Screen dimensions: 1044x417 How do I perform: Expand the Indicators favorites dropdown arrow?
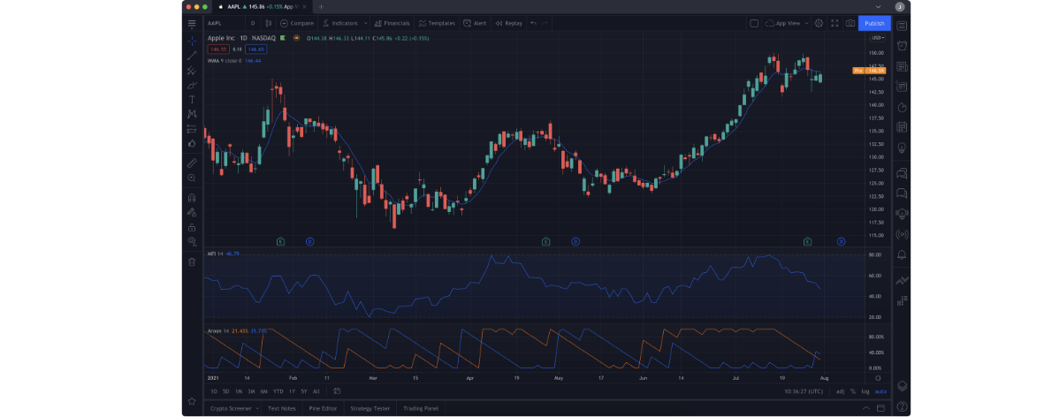pyautogui.click(x=365, y=23)
